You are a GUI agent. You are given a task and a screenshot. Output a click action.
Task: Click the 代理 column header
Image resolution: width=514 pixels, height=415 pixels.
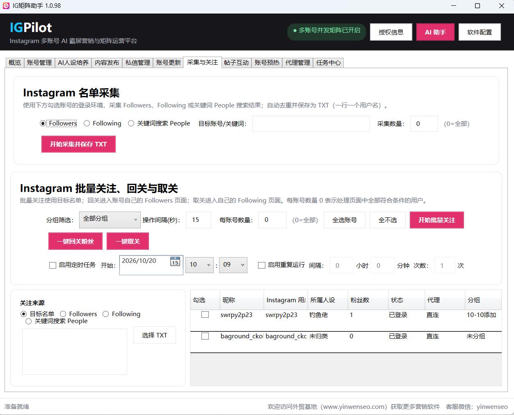click(x=445, y=300)
